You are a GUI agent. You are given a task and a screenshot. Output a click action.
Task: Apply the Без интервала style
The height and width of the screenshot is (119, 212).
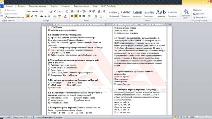click(126, 14)
